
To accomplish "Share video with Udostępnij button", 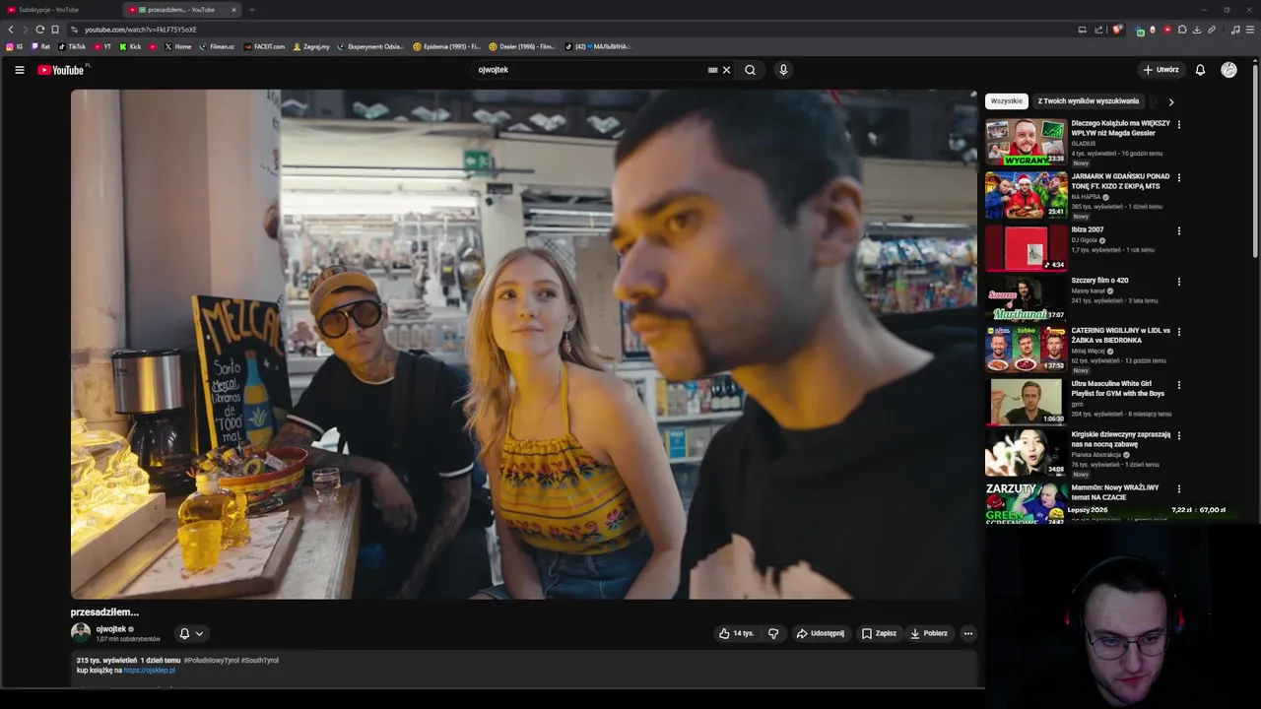I will (x=821, y=633).
